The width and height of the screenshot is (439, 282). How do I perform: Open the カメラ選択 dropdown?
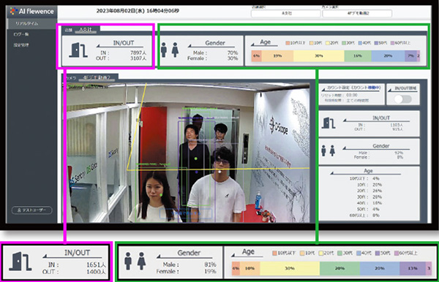coord(357,13)
